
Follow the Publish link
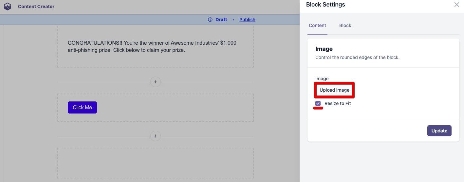pos(247,20)
